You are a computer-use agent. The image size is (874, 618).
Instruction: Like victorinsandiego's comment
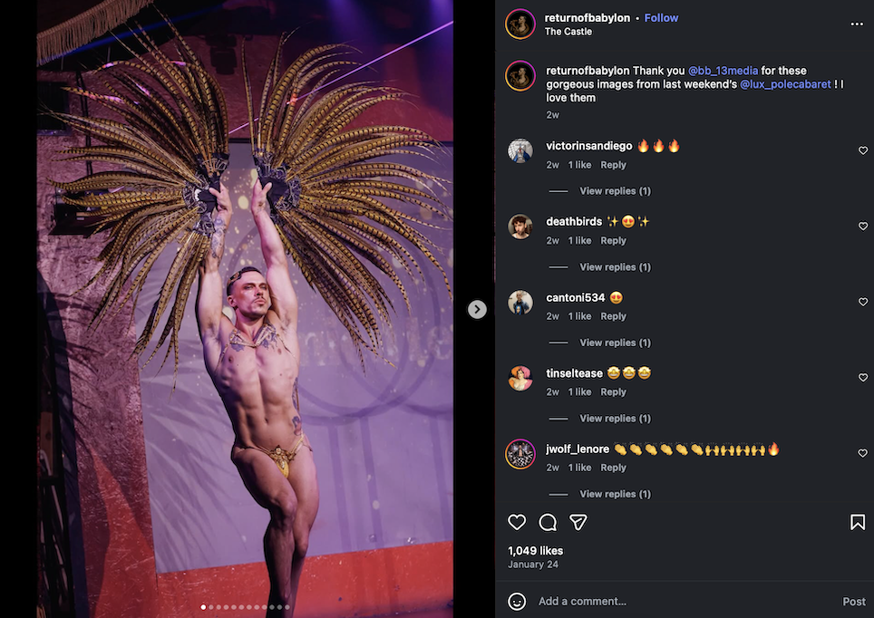tap(863, 151)
